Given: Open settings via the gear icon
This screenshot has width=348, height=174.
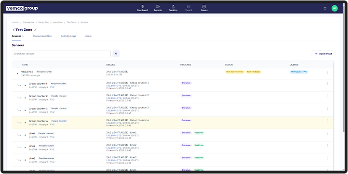Looking at the screenshot, I should pyautogui.click(x=325, y=9).
